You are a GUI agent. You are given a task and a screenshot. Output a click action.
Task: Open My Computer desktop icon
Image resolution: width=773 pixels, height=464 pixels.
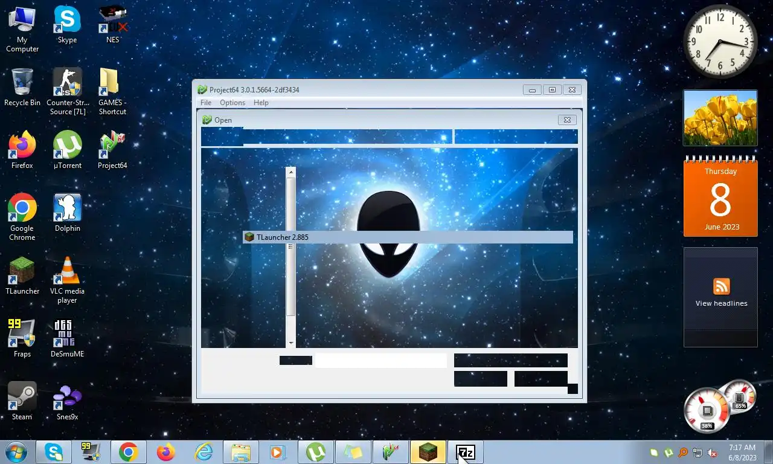[22, 29]
